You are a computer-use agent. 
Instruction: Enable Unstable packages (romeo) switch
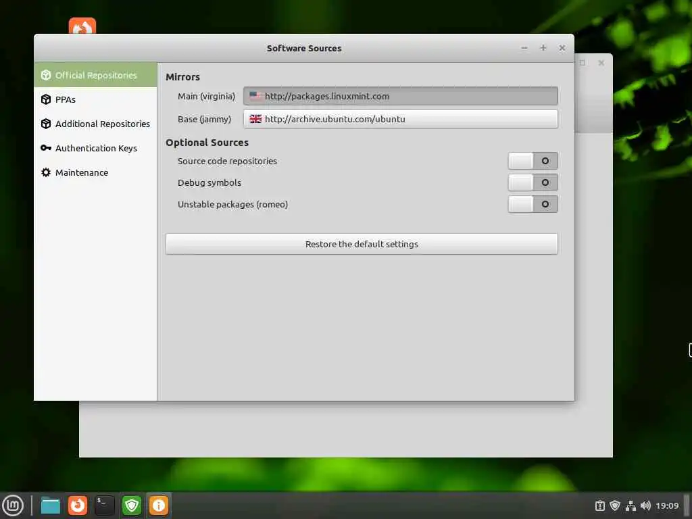click(533, 204)
